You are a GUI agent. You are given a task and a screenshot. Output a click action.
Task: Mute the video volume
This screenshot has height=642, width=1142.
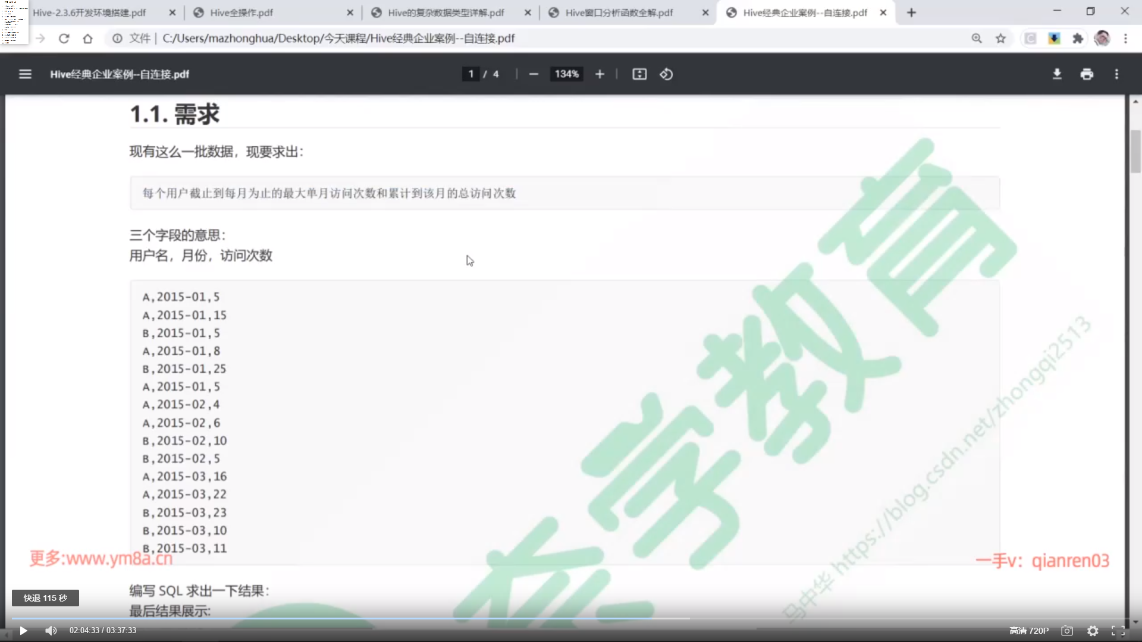click(x=51, y=631)
